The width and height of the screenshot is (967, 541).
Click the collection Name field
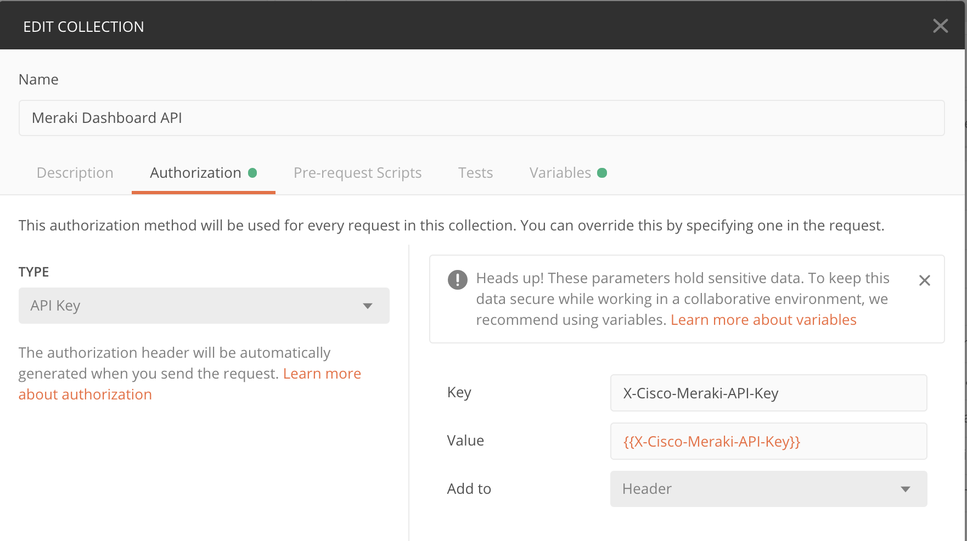pyautogui.click(x=482, y=117)
